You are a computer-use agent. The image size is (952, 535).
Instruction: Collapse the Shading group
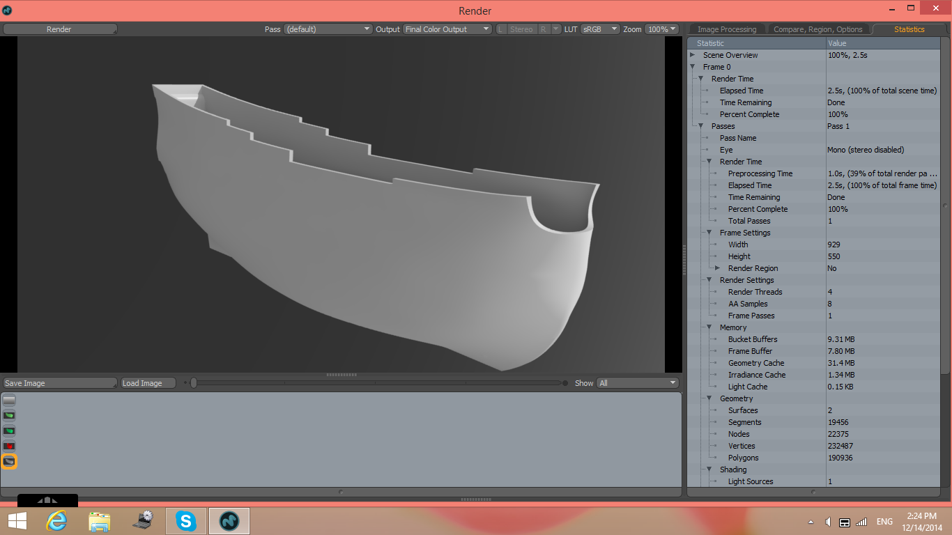[x=709, y=470]
